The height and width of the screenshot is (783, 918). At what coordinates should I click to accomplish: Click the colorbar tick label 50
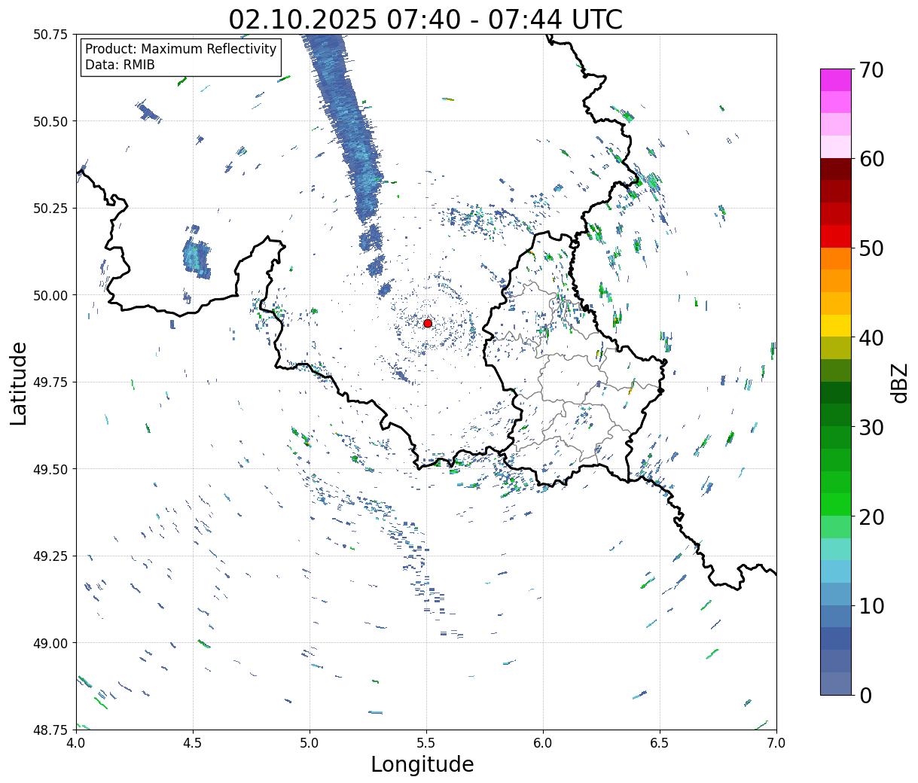(x=871, y=248)
